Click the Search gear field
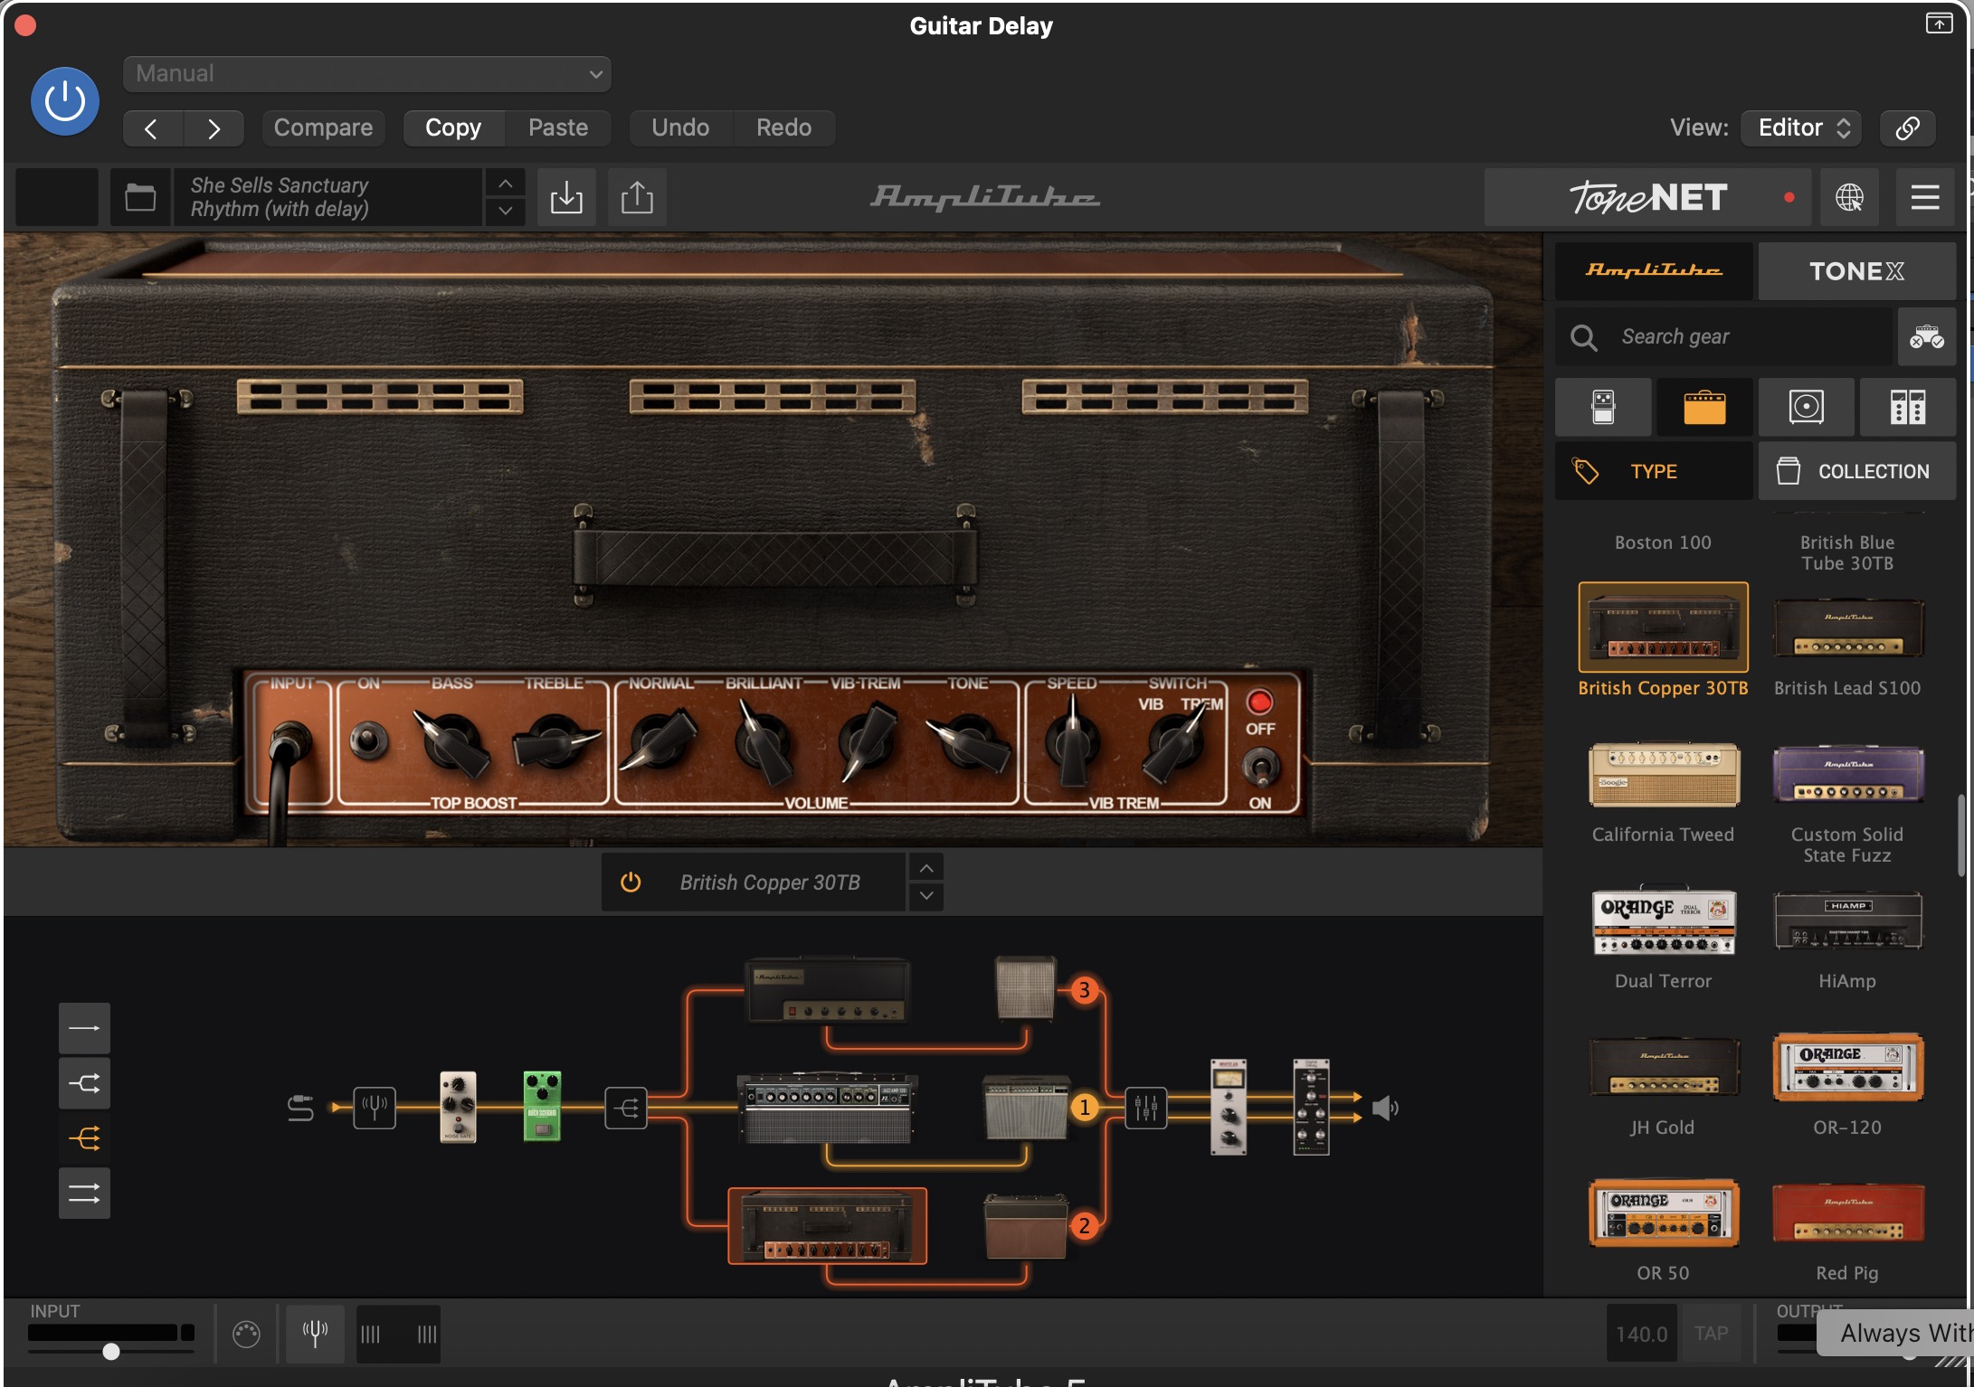The height and width of the screenshot is (1387, 1974). click(x=1723, y=336)
